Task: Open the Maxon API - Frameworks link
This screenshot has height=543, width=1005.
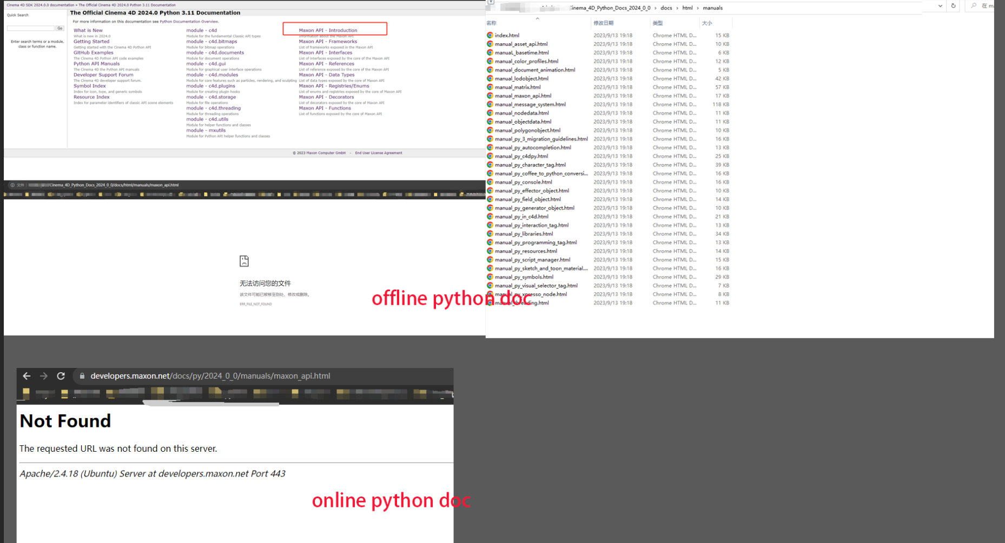Action: tap(328, 42)
